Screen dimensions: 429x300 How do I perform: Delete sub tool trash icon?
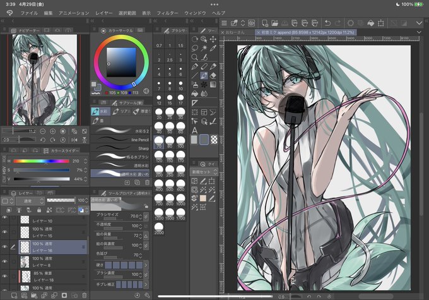click(147, 182)
